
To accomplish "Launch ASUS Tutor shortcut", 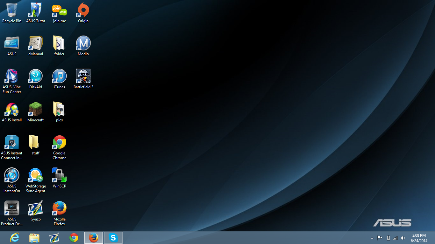I will [x=36, y=13].
